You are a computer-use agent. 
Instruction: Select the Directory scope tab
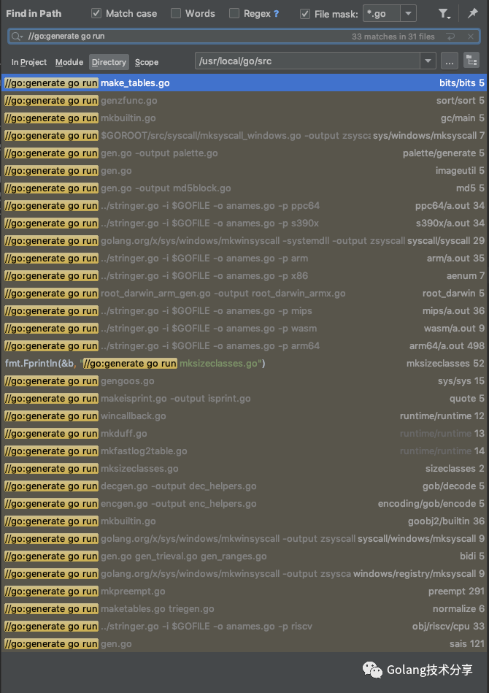click(109, 62)
